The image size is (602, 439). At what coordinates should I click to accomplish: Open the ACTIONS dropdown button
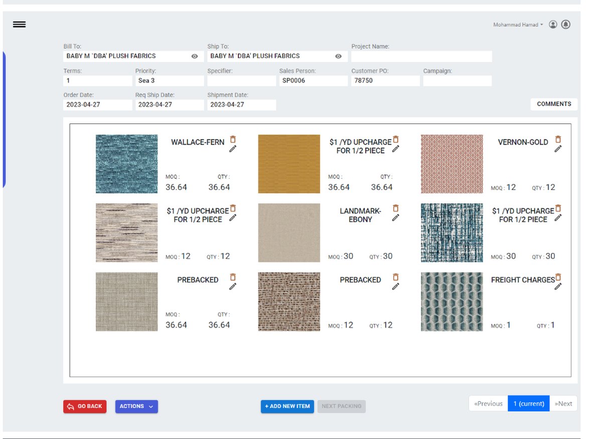tap(136, 406)
